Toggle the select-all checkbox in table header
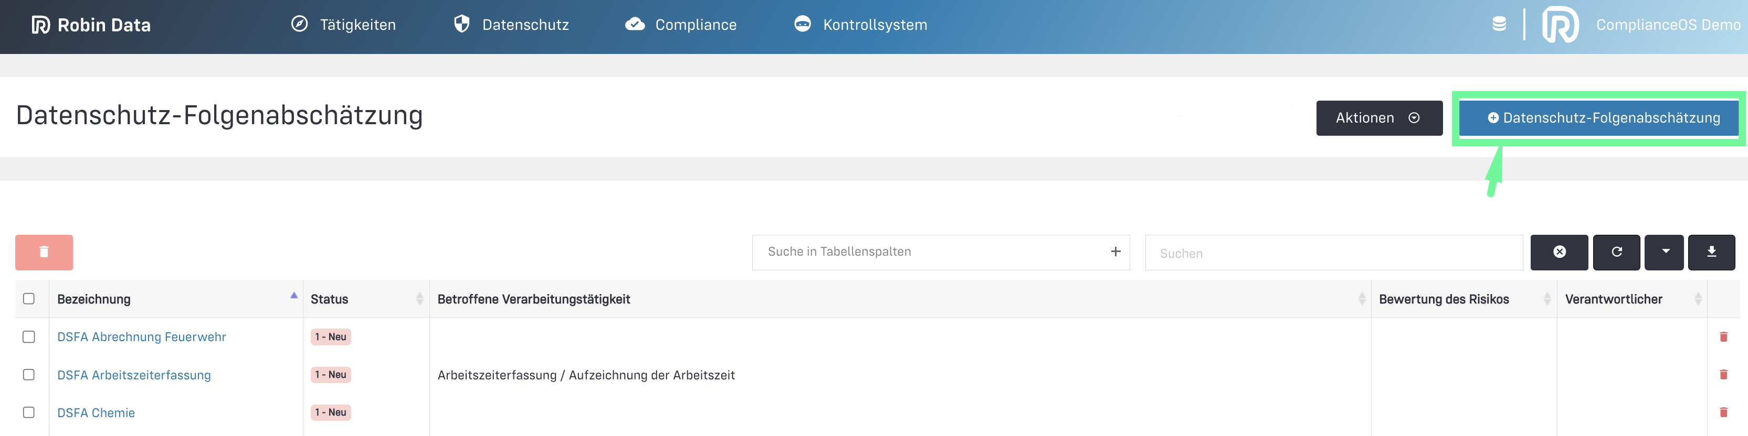 click(x=28, y=299)
